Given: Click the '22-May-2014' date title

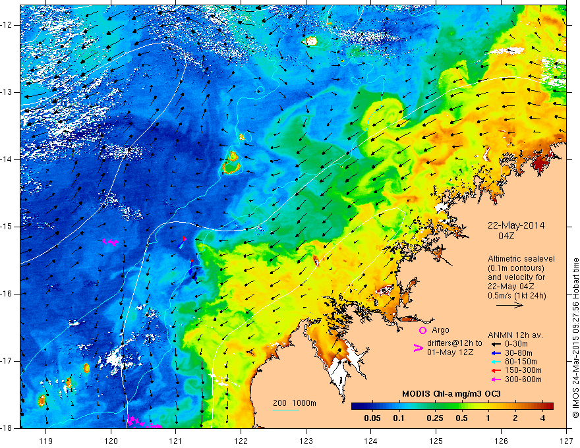Looking at the screenshot, I should point(516,225).
